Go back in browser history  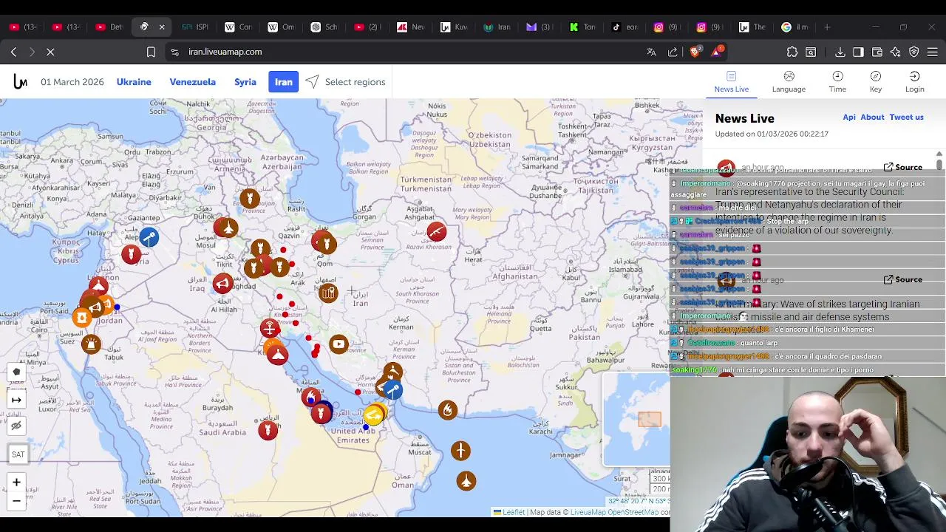(13, 52)
